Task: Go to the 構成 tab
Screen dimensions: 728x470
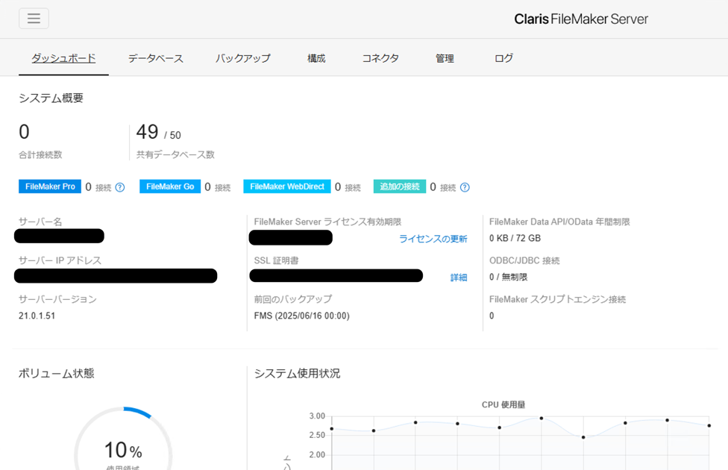Action: 316,58
